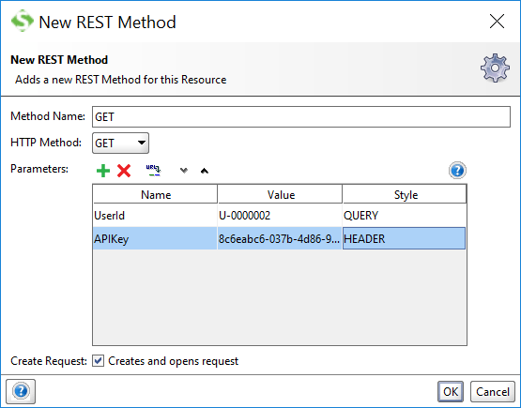
Task: Close the New REST Method dialog
Action: pos(497,22)
